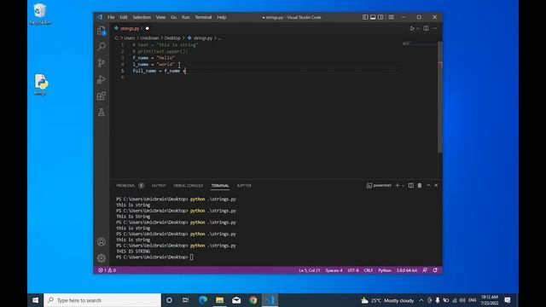Screen dimensions: 546x307
Task: Open the Terminal menu
Action: (x=203, y=17)
